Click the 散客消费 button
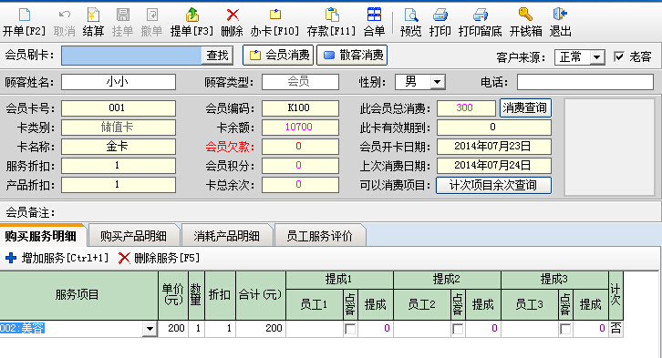 (x=352, y=55)
